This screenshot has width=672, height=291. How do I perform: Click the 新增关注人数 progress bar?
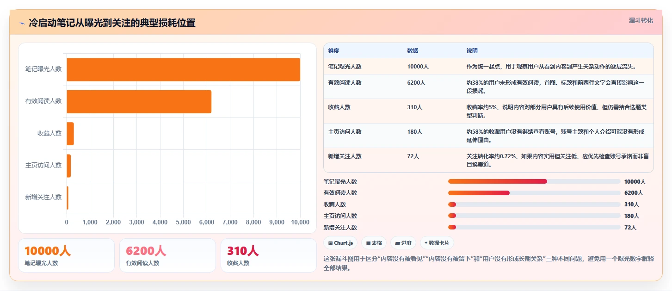(x=534, y=227)
